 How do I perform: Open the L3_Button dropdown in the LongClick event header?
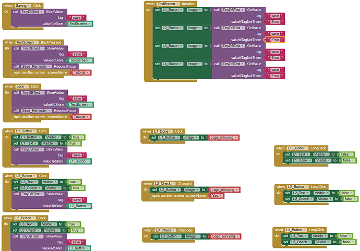[296, 230]
